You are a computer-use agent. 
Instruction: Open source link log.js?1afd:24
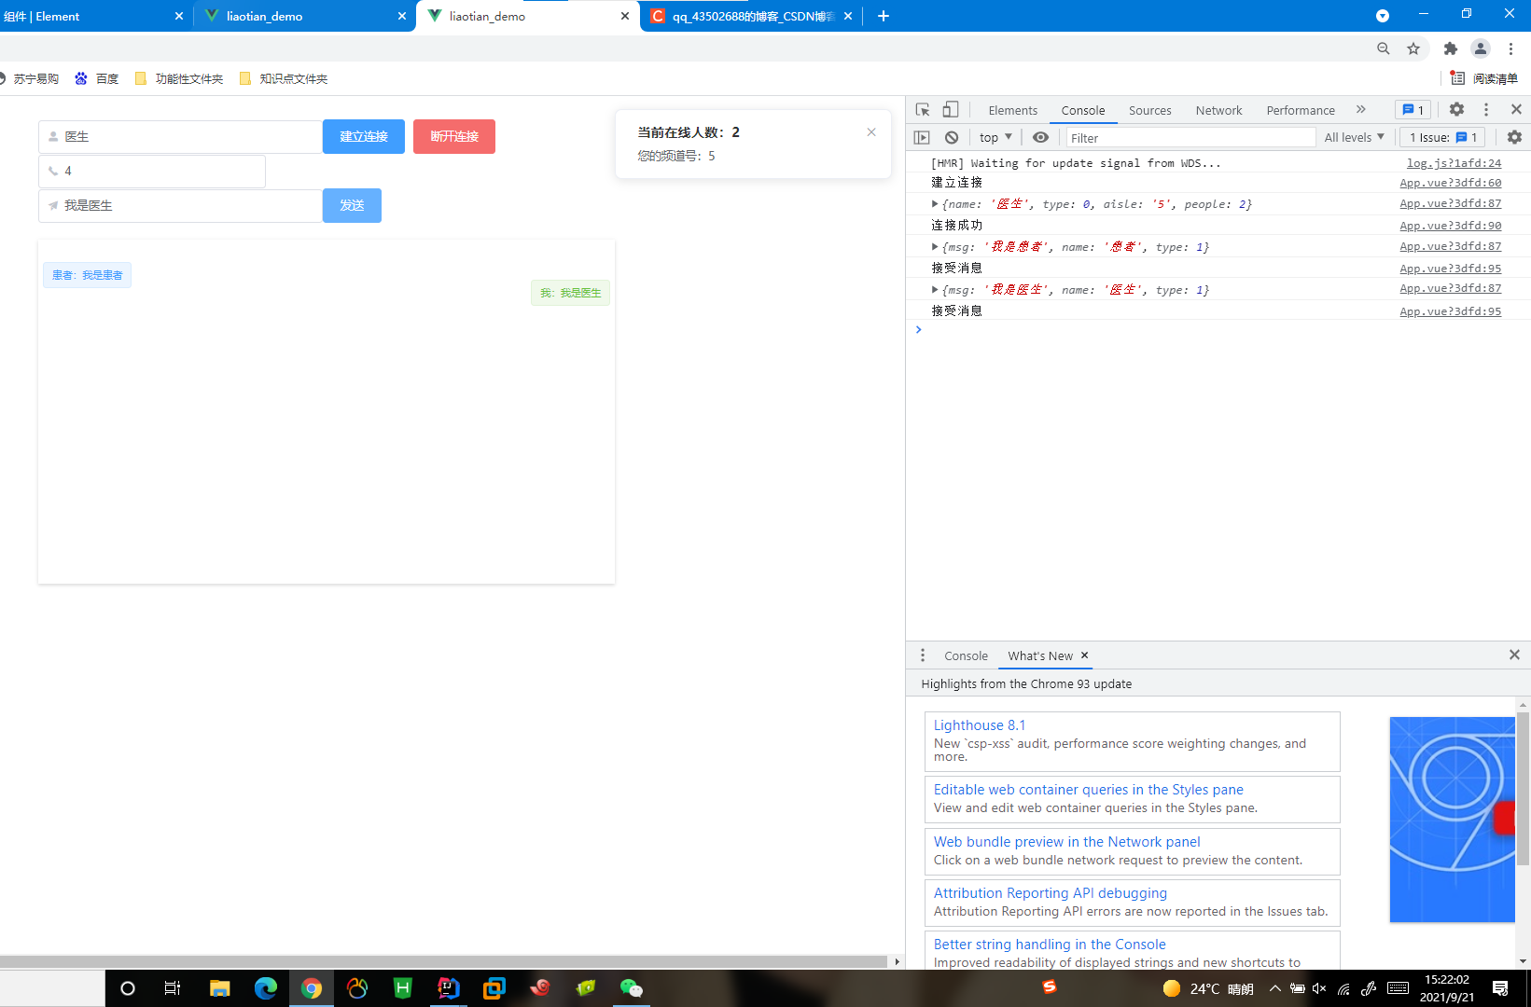pyautogui.click(x=1454, y=163)
